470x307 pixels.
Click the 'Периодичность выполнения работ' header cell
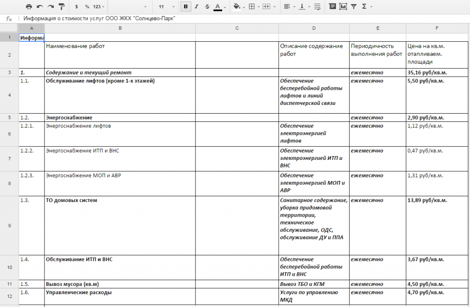click(378, 55)
